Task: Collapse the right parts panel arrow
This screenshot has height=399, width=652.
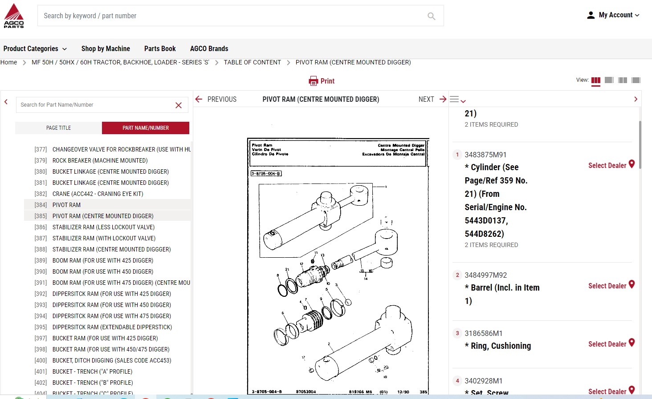Action: (636, 99)
